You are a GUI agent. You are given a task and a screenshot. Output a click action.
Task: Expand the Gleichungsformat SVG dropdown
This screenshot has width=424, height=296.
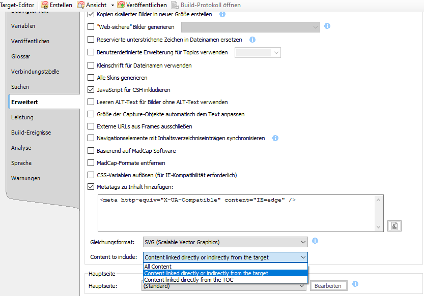click(303, 242)
